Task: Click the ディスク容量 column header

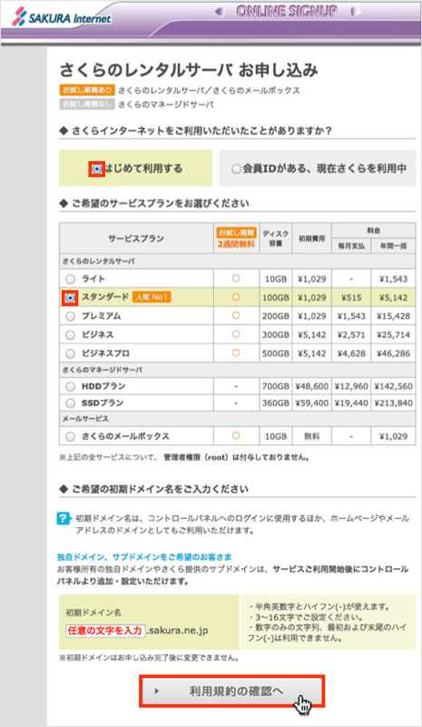Action: [276, 238]
